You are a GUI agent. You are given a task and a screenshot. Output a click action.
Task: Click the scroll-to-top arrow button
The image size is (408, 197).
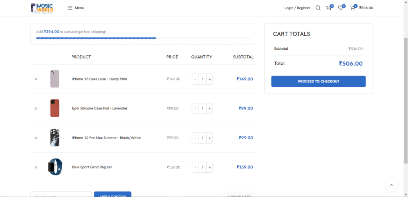[x=391, y=185]
